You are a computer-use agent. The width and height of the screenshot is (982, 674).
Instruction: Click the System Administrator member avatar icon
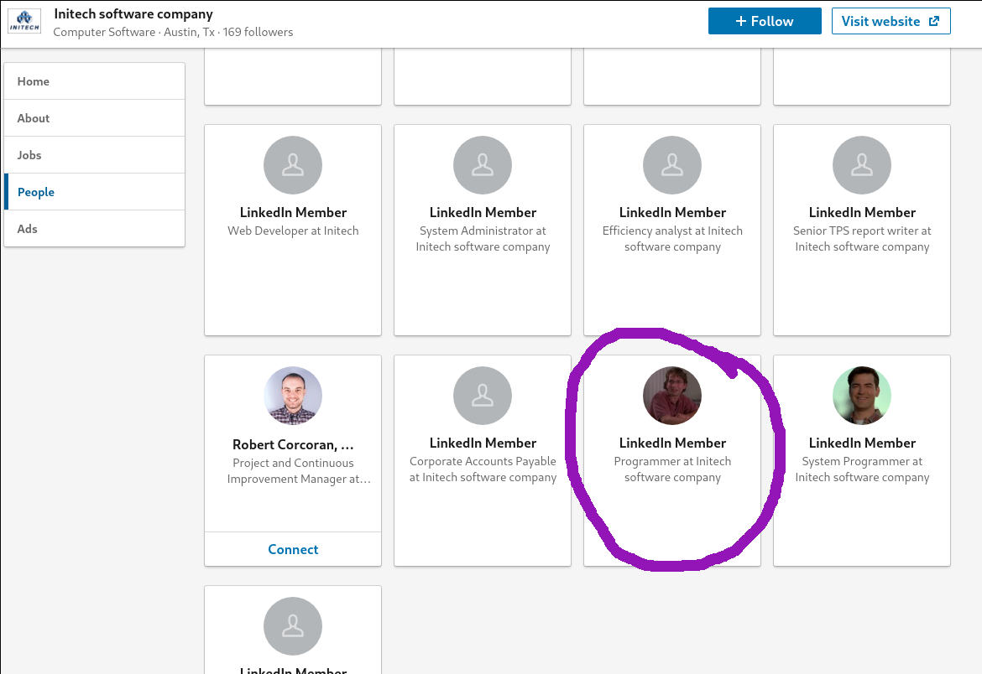pyautogui.click(x=483, y=166)
